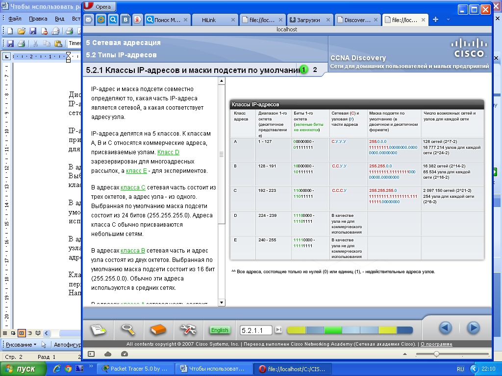Select Word print layout view button
Screen dimensions: 502x376
[x=22, y=333]
